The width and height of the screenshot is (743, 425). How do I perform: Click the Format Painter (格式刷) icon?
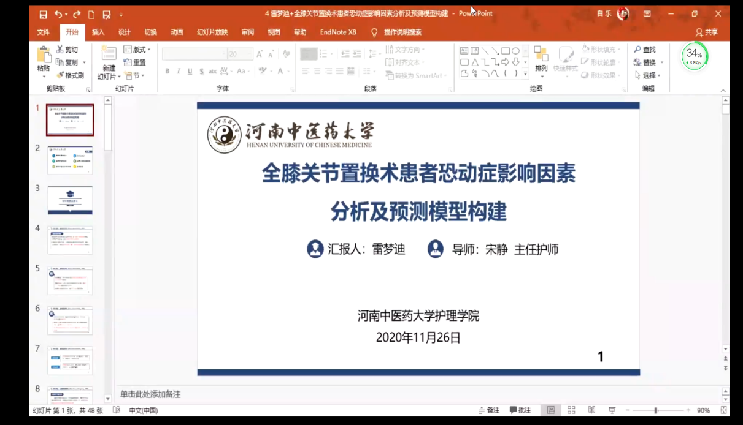(60, 75)
